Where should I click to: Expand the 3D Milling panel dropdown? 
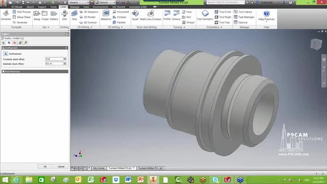[115, 27]
